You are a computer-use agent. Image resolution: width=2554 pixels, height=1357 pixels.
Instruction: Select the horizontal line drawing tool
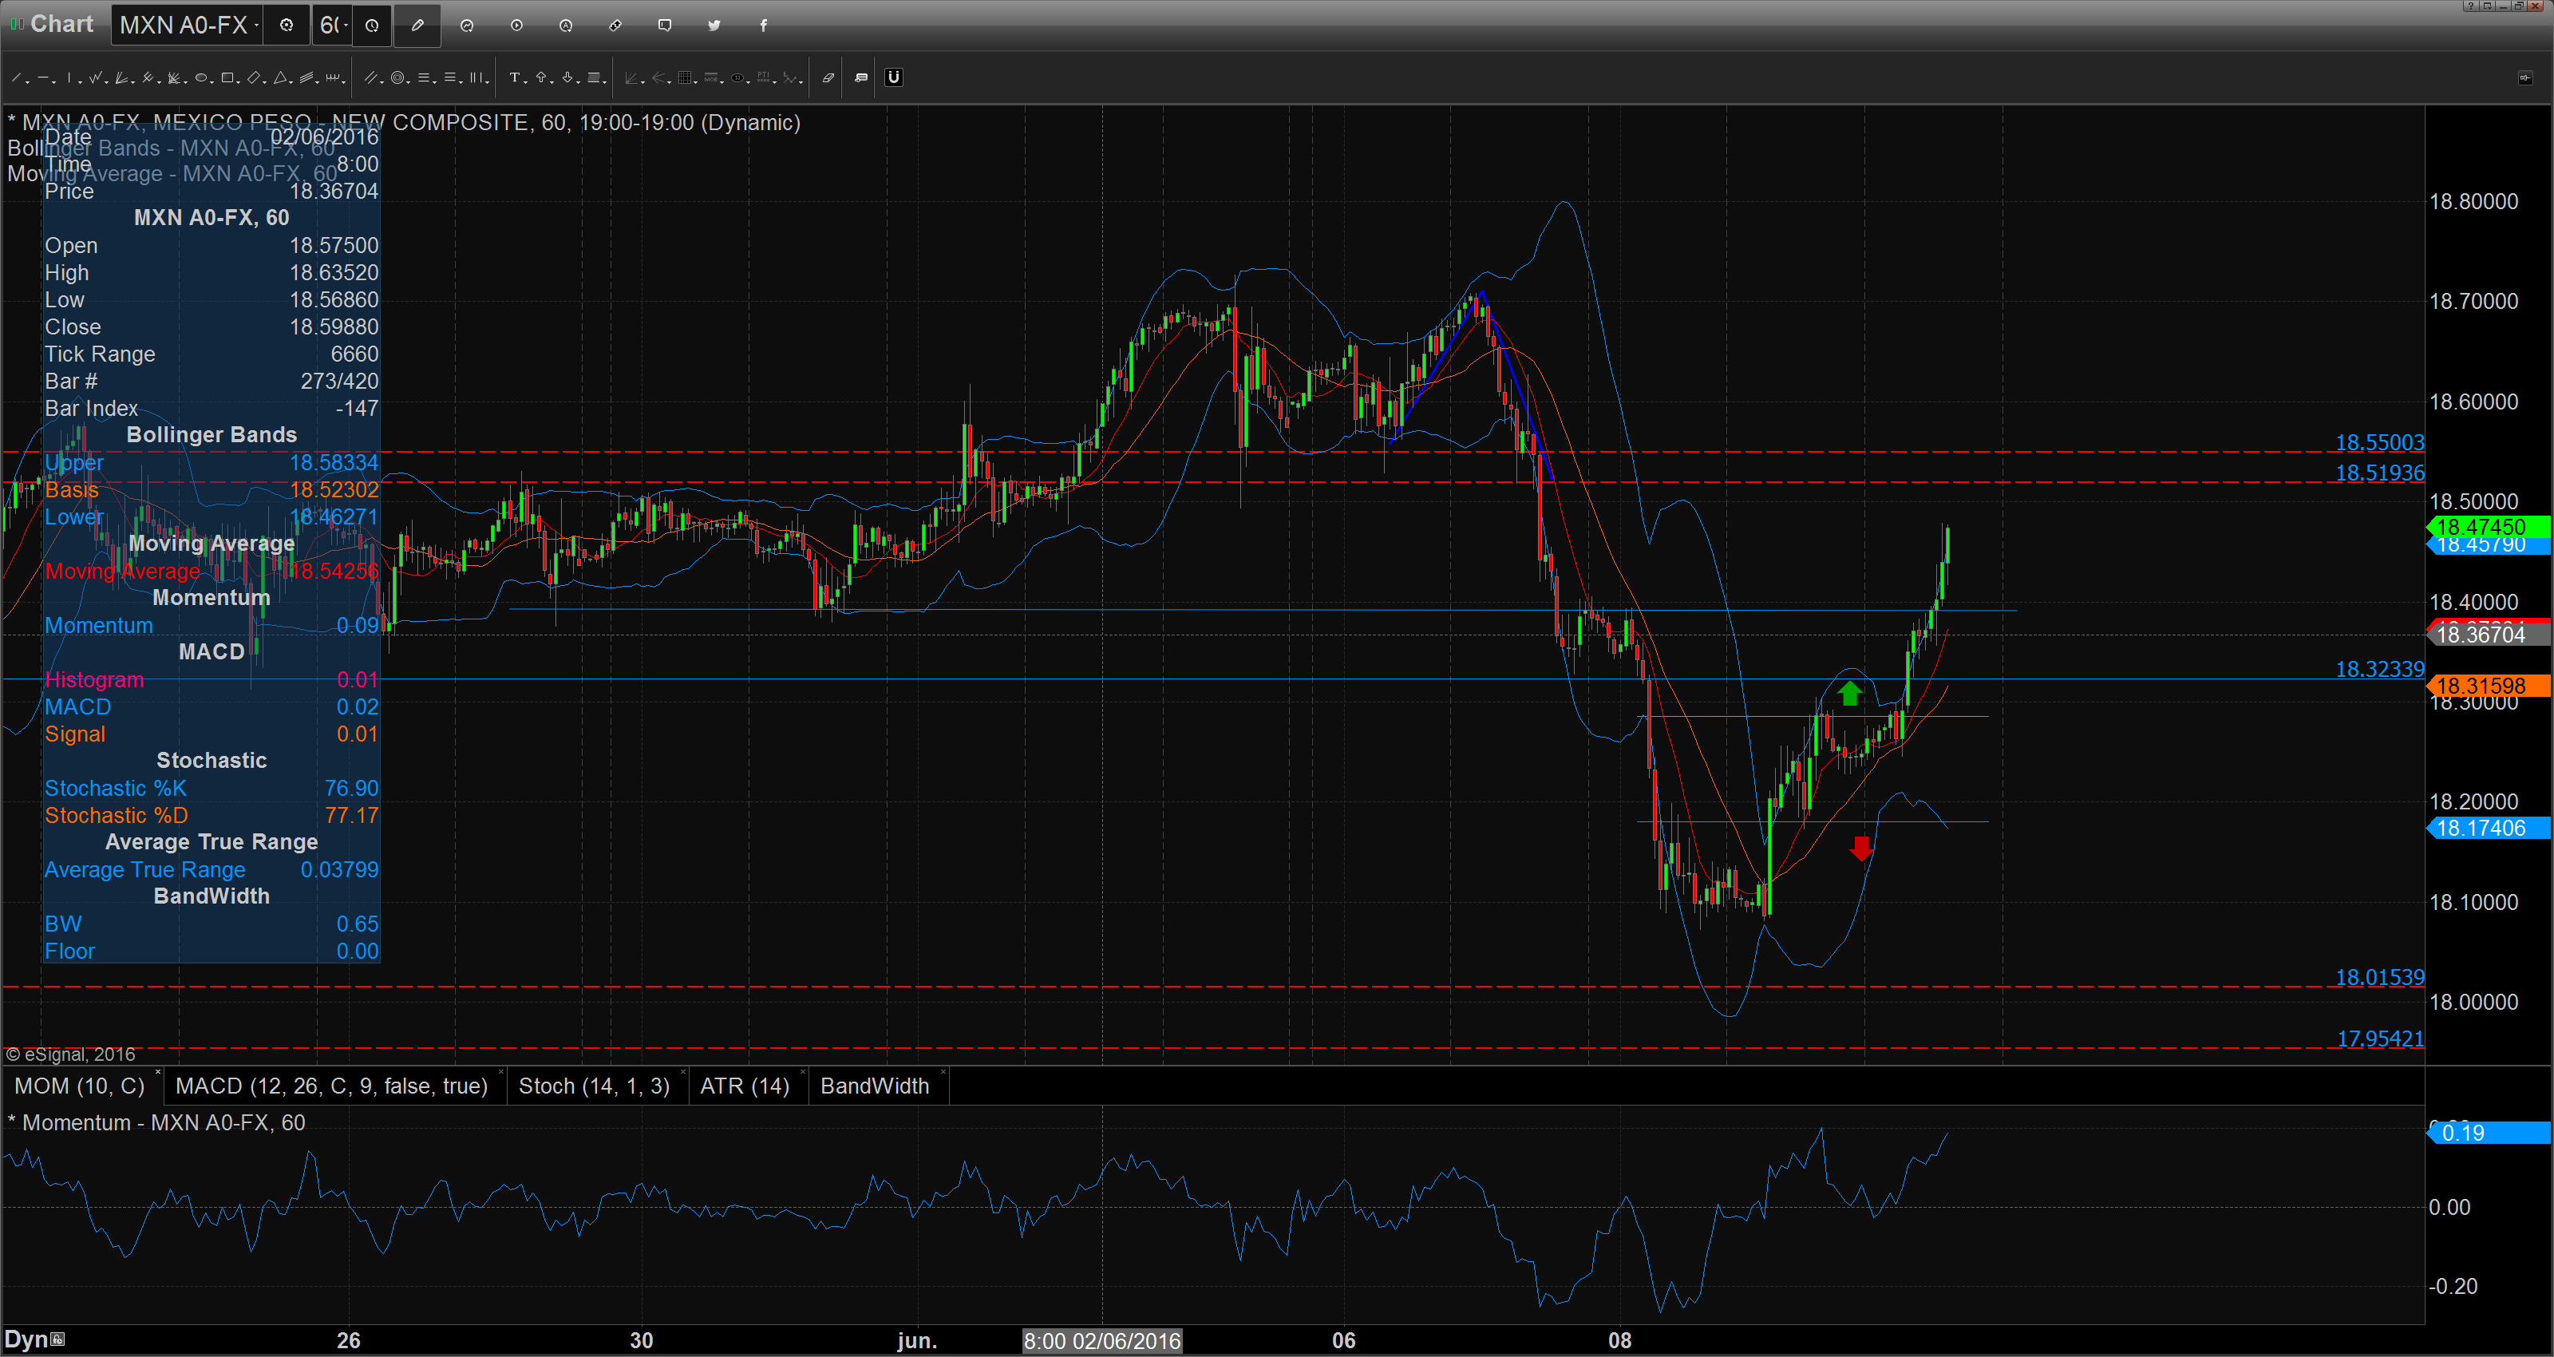tap(44, 77)
